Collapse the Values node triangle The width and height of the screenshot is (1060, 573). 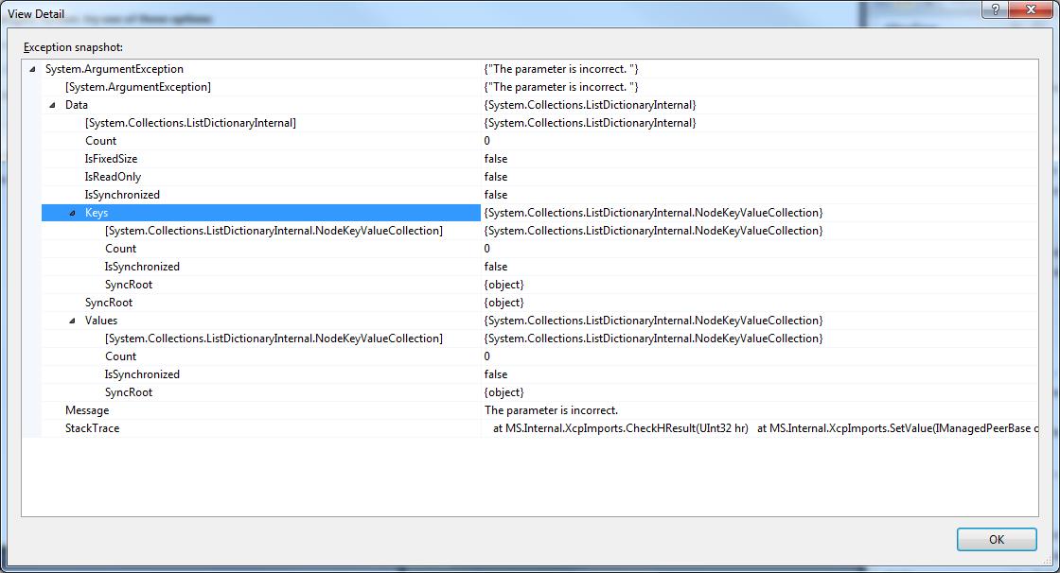(x=72, y=321)
